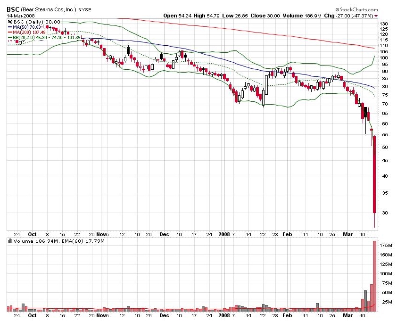Click Feb on the volume panel date axis
The image size is (397, 321).
[287, 315]
